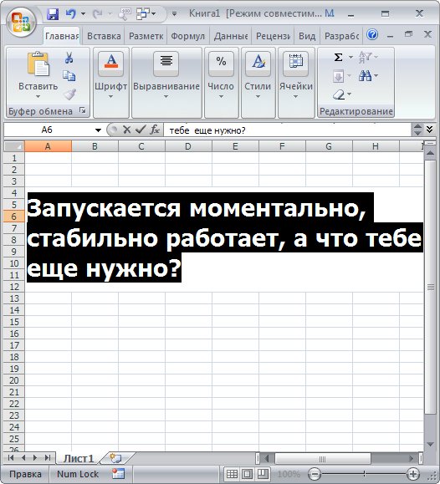Open Find and Select binoculars
440x484 pixels.
point(366,75)
